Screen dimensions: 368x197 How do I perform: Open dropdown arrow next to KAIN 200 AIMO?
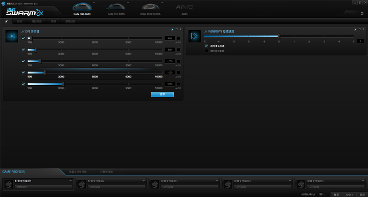point(94,3)
